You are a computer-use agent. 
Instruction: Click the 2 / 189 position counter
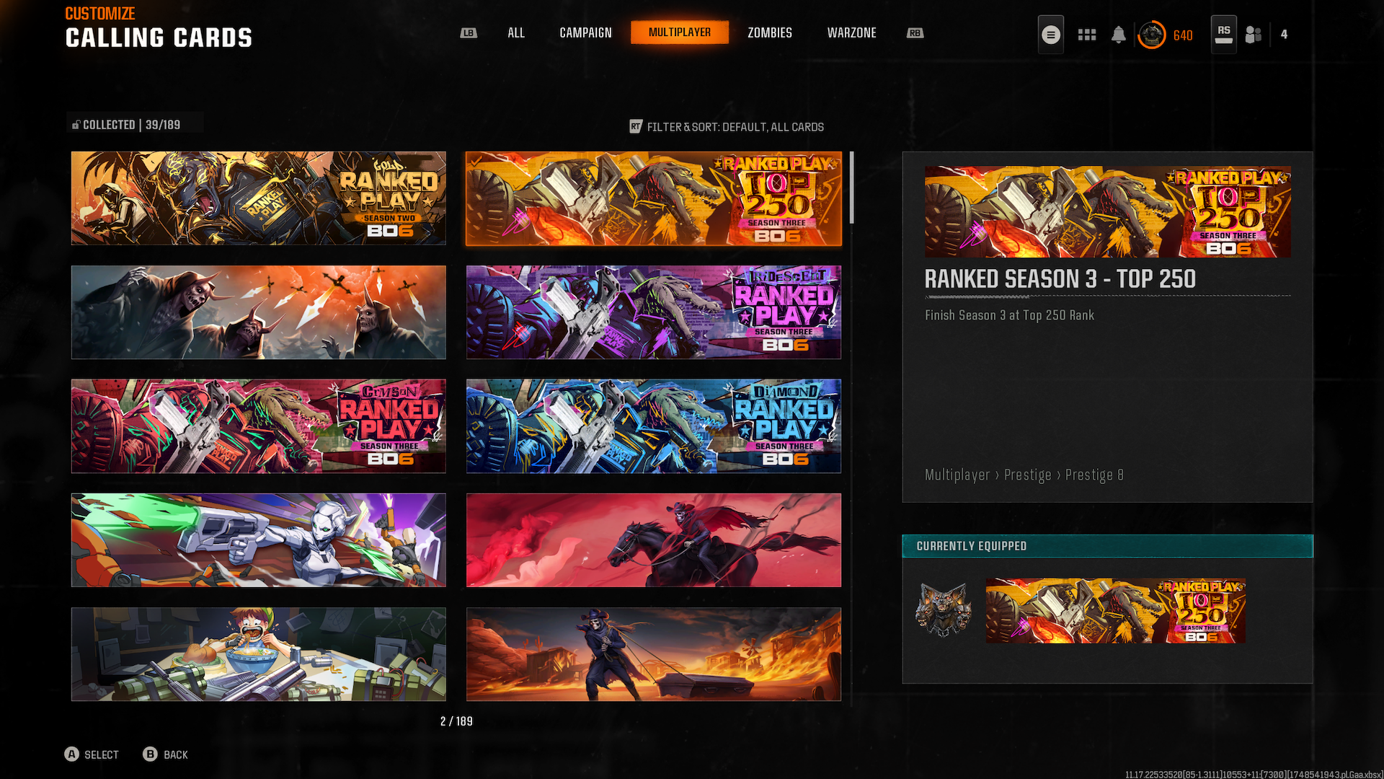click(x=456, y=721)
